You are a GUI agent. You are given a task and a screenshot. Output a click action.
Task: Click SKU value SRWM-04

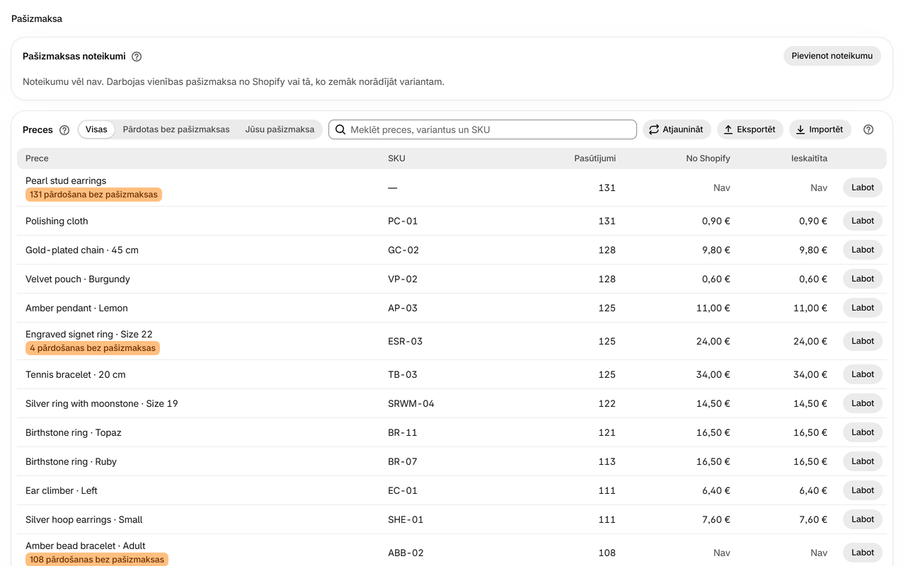pyautogui.click(x=411, y=404)
